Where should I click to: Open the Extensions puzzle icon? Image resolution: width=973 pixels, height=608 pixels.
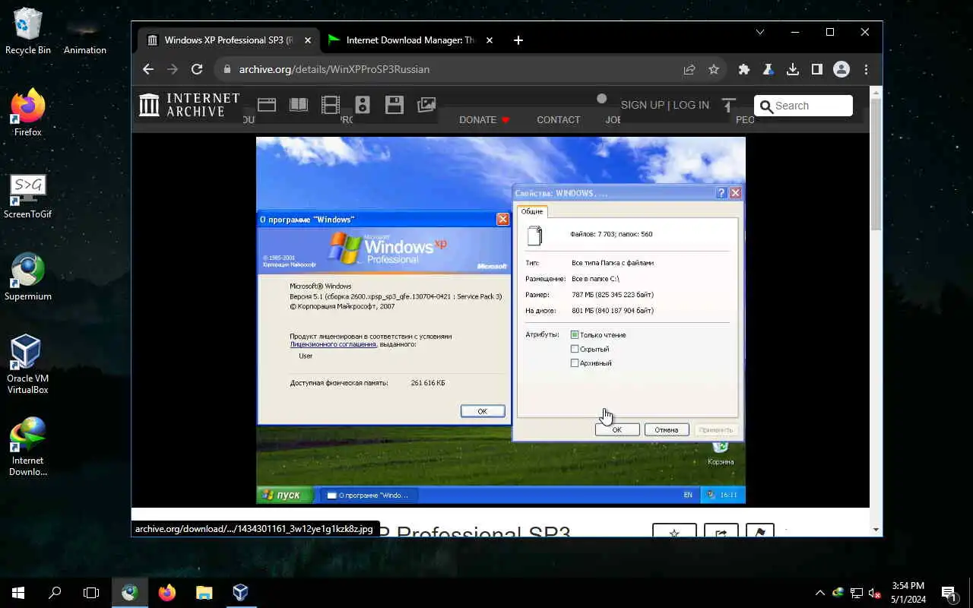tap(744, 69)
